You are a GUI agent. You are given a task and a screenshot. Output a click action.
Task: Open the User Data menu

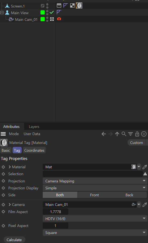(32, 134)
